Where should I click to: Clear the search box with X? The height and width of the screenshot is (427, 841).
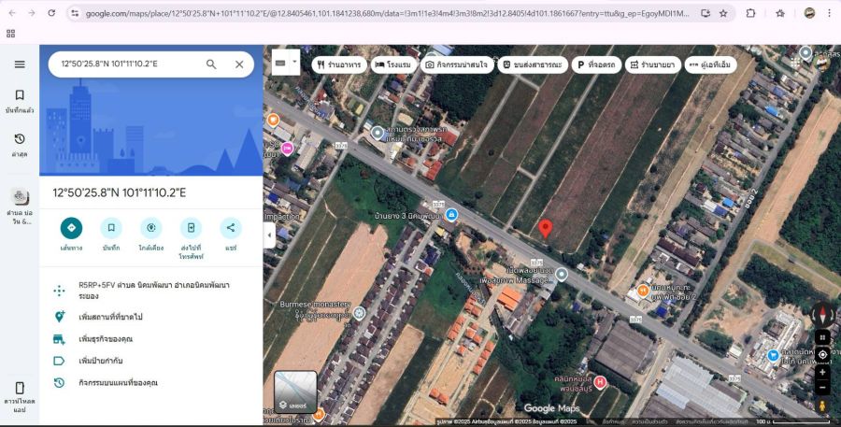coord(239,64)
